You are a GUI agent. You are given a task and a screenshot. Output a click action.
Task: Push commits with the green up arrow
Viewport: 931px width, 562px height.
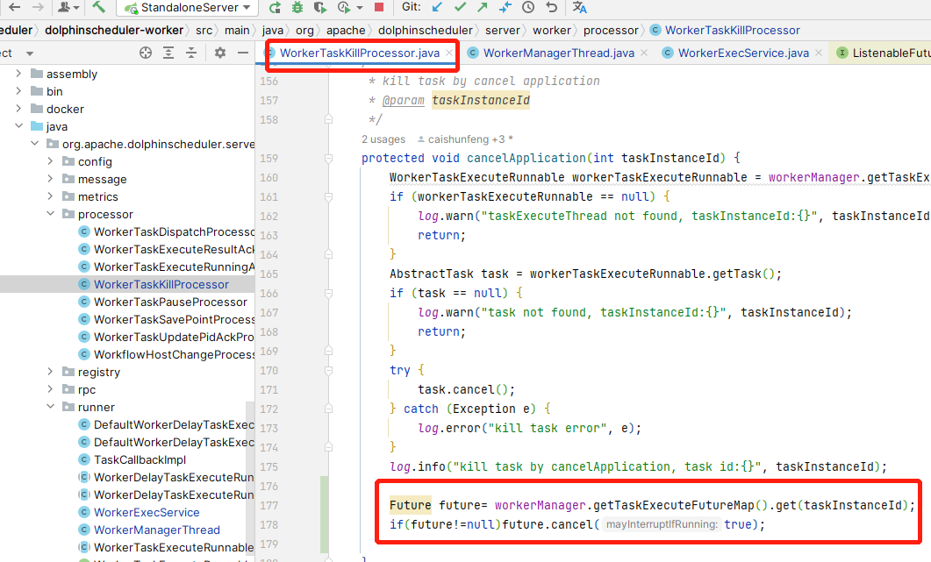coord(484,7)
